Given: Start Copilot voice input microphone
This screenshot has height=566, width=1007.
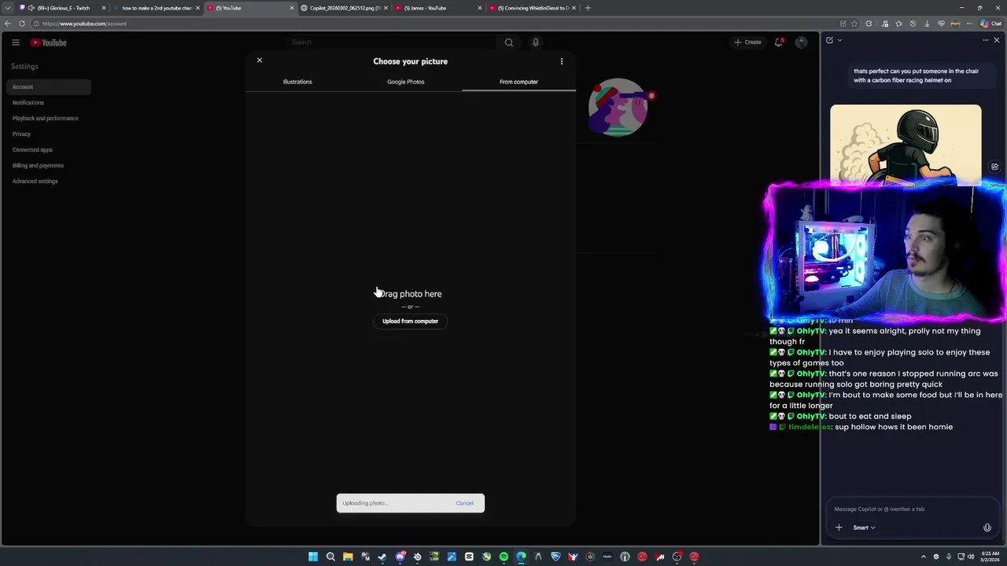Looking at the screenshot, I should pyautogui.click(x=987, y=527).
